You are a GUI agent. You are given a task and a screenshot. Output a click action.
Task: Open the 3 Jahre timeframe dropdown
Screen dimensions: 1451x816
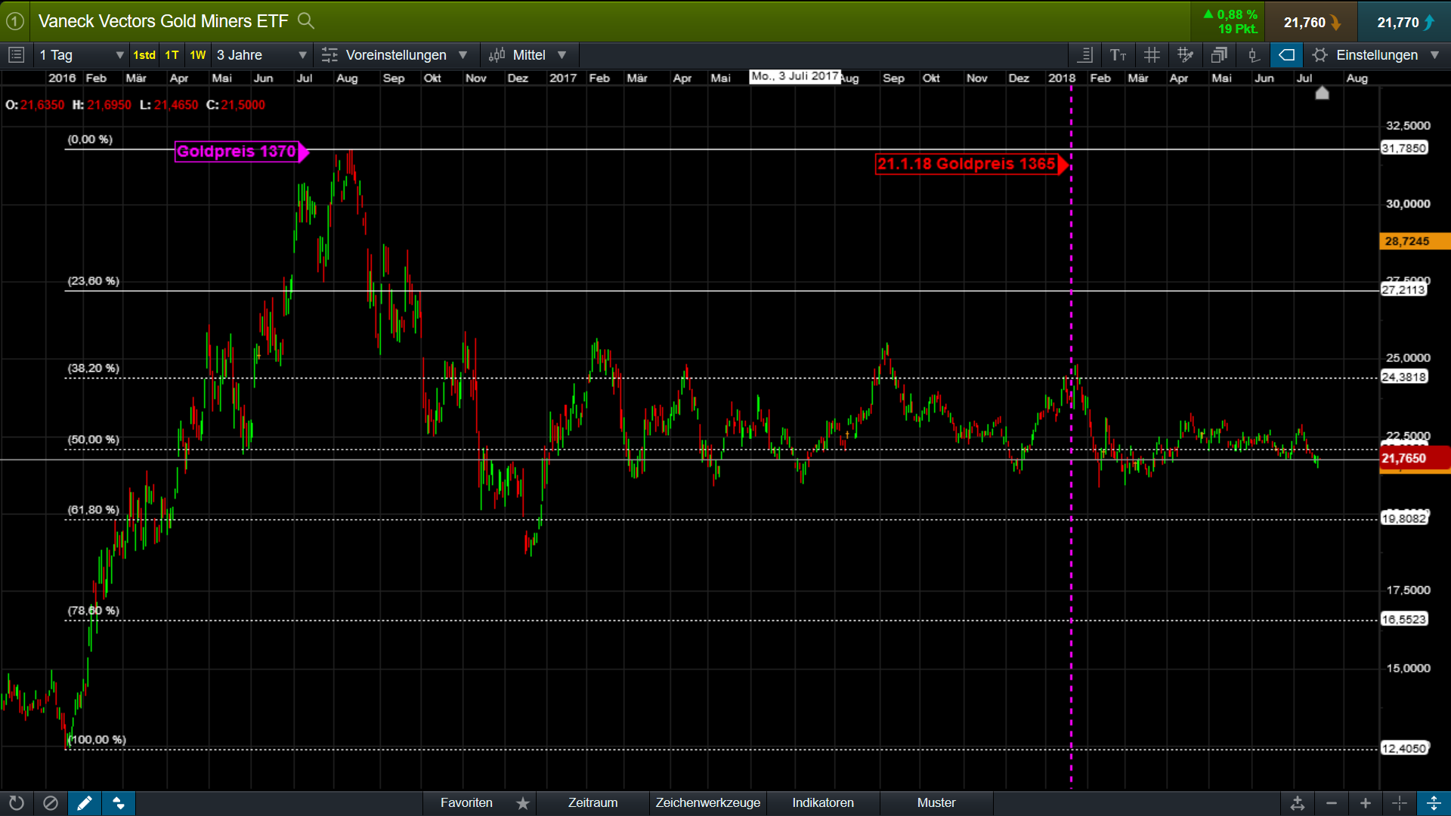point(261,54)
